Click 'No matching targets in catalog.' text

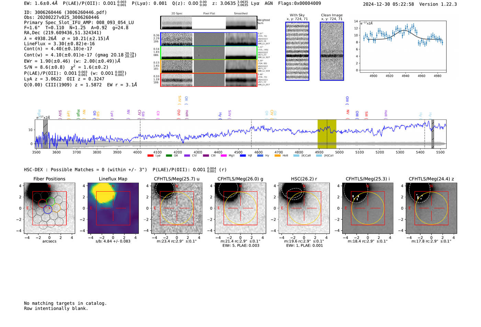click(x=65, y=303)
